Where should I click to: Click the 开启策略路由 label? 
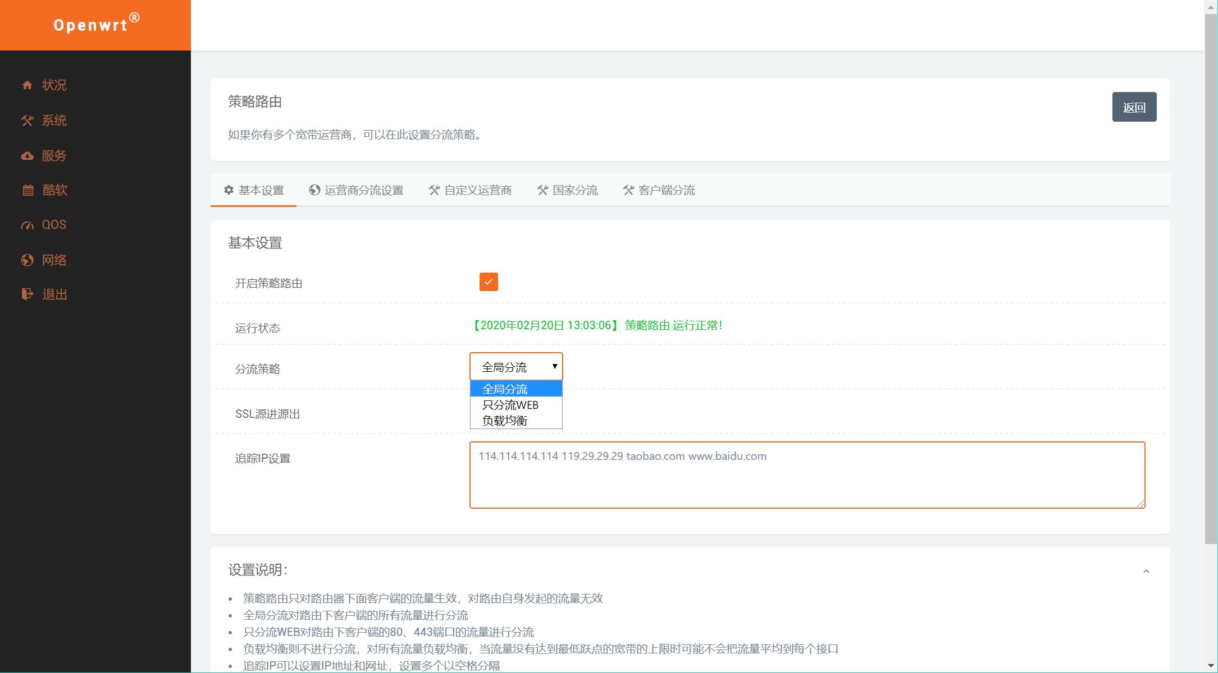coord(268,283)
